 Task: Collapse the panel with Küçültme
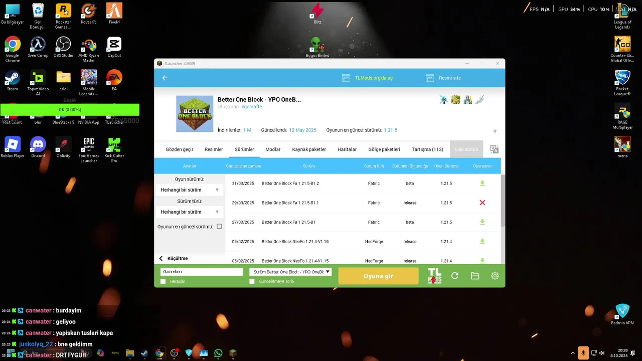pyautogui.click(x=174, y=258)
